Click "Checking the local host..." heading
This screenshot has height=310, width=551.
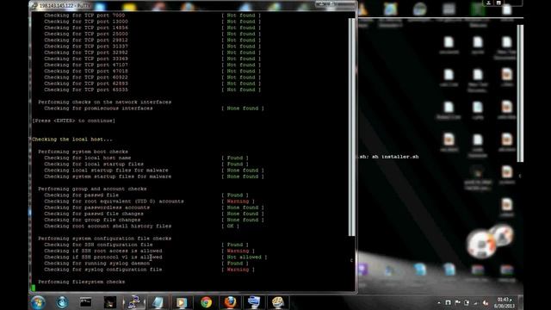pyautogui.click(x=72, y=139)
